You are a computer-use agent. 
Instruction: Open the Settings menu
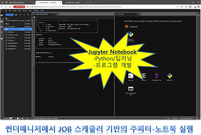click(36, 10)
